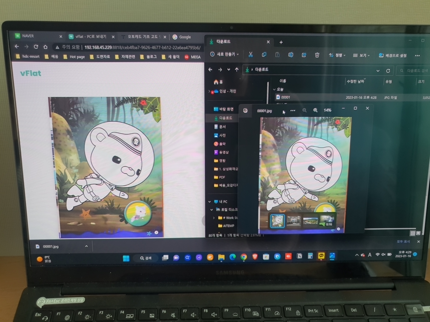Screen dimensions: 430x322
Task: Open Chrome from the taskbar
Action: 244,257
